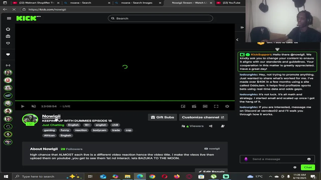Close the Nowigii Stream tab
321x180 pixels.
tap(211, 3)
